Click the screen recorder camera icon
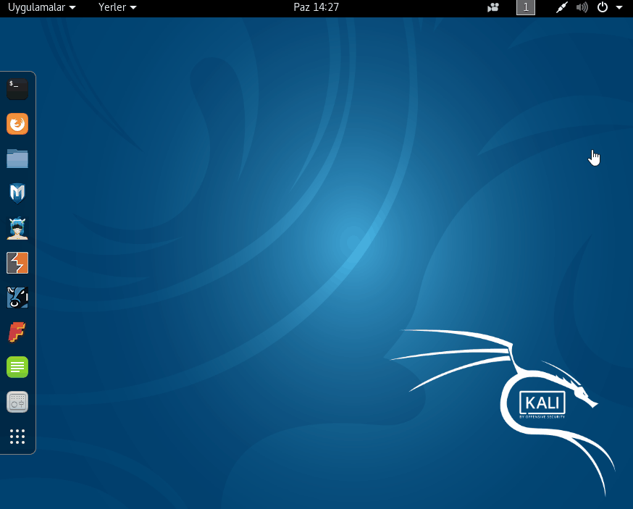Screen dimensions: 633x509 [493, 7]
